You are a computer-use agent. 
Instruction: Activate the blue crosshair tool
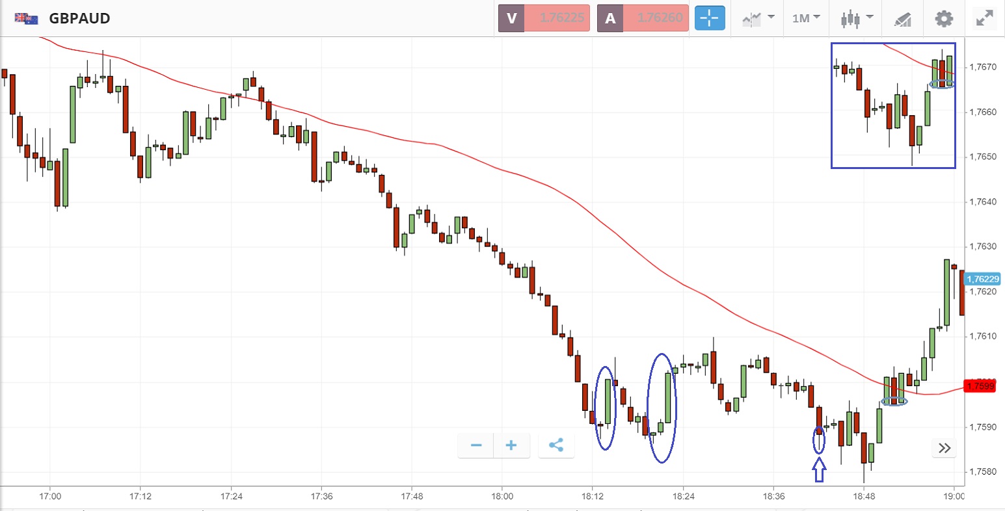[x=710, y=18]
